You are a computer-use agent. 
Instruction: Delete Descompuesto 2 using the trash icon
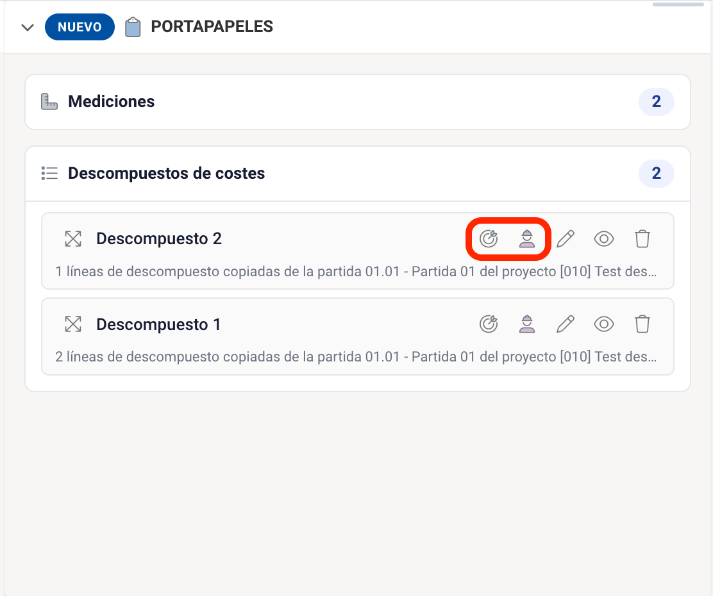(x=642, y=239)
